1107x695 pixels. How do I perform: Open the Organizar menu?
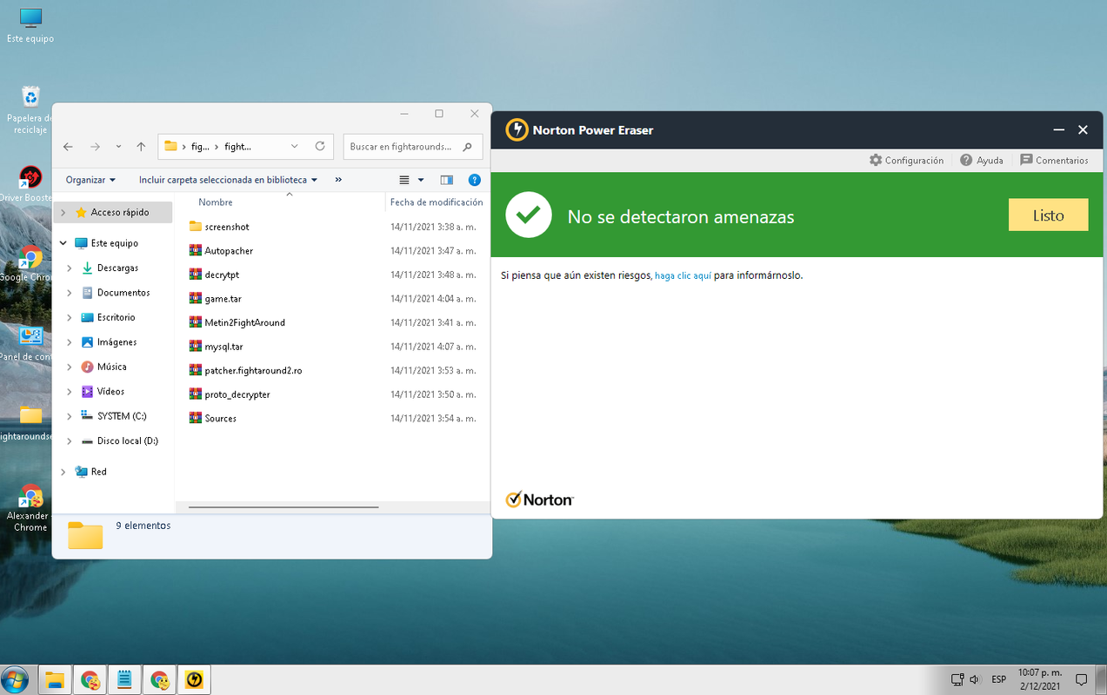pos(90,180)
